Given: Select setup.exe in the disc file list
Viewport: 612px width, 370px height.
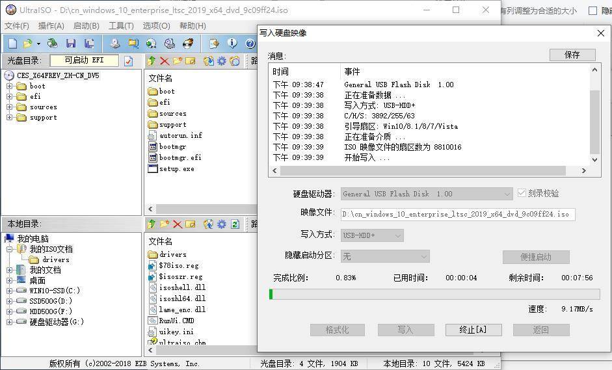Looking at the screenshot, I should (x=176, y=169).
